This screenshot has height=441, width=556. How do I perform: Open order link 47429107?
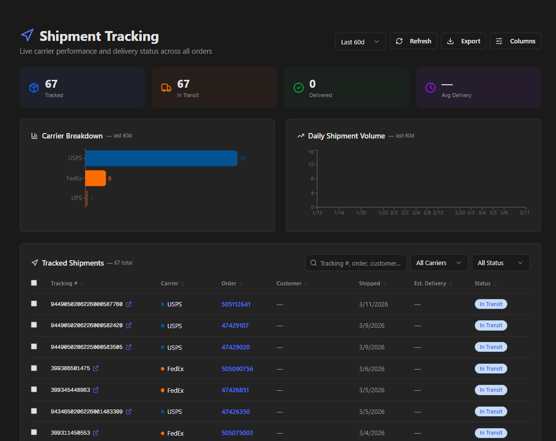[x=235, y=326]
